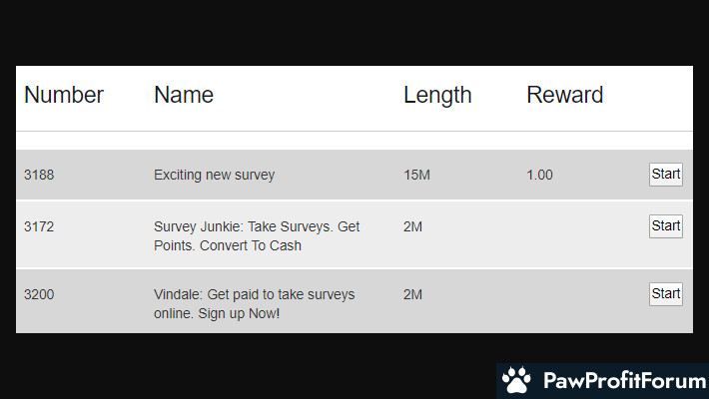Click the Vindale survey title
The height and width of the screenshot is (399, 709).
(x=254, y=304)
